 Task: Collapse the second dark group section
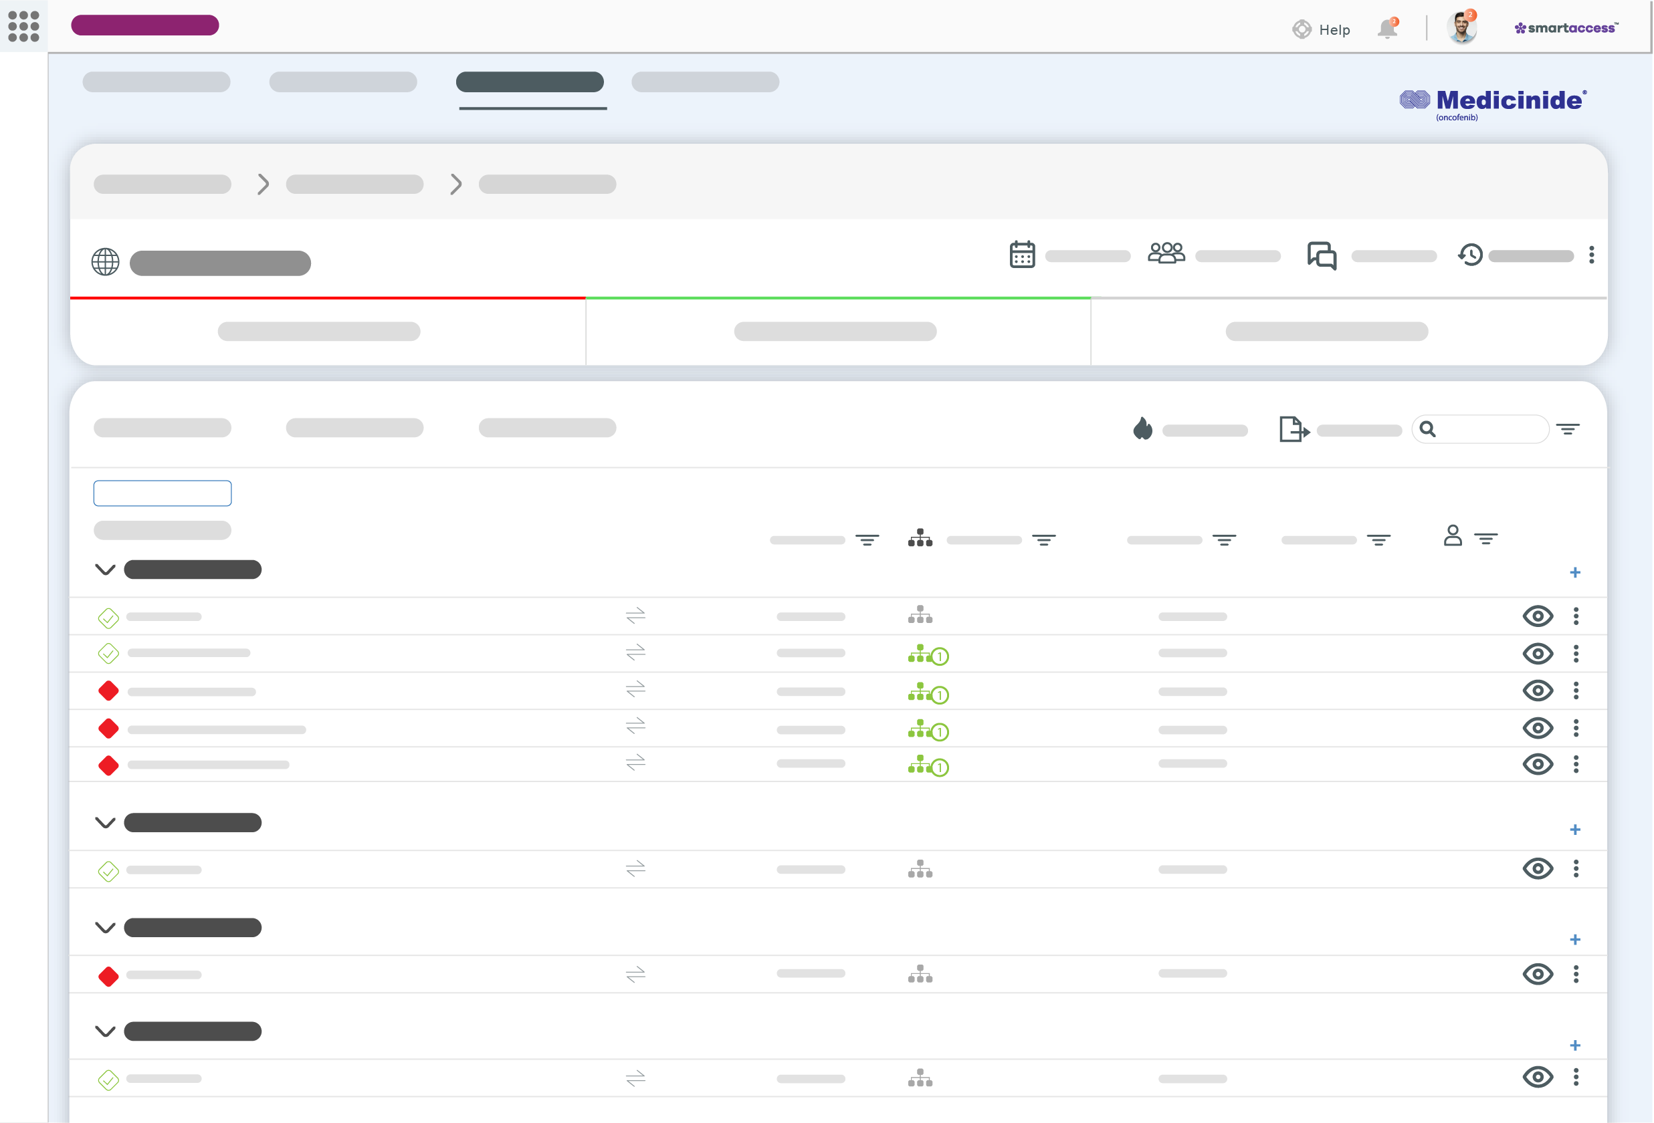106,824
